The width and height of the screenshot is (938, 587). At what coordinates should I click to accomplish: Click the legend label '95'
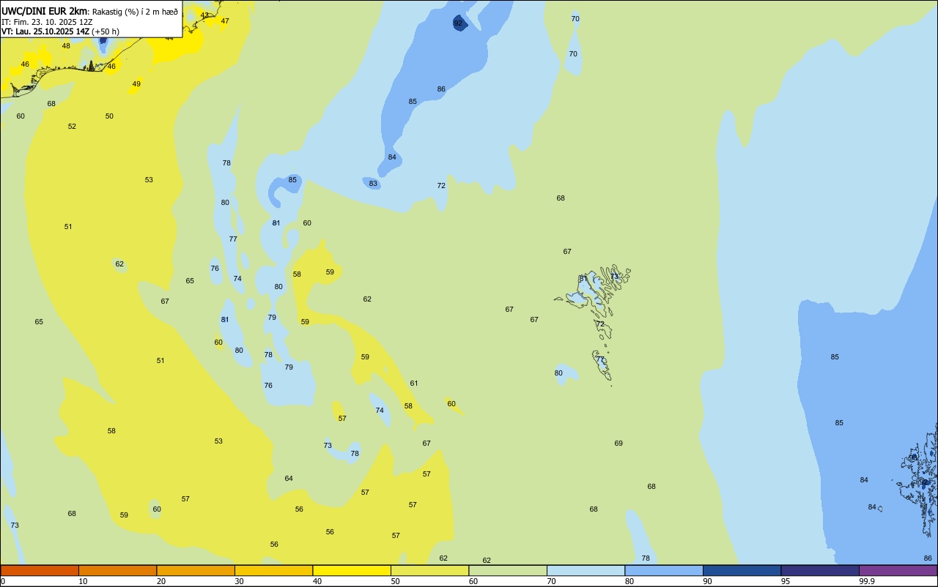[x=786, y=581]
